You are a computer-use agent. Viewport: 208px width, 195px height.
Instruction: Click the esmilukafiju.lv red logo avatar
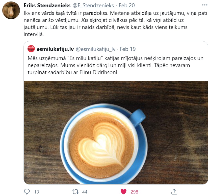coord(31,49)
